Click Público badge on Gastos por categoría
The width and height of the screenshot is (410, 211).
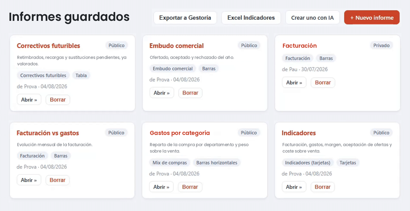pyautogui.click(x=249, y=132)
